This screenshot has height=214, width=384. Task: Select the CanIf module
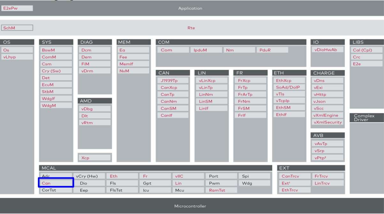[x=173, y=115]
